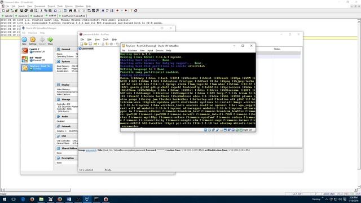Open the Windows Start menu
The image size is (361, 203).
pos(5,199)
